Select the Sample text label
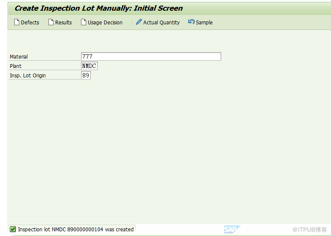Viewport: 331px width, 236px height. (x=204, y=23)
